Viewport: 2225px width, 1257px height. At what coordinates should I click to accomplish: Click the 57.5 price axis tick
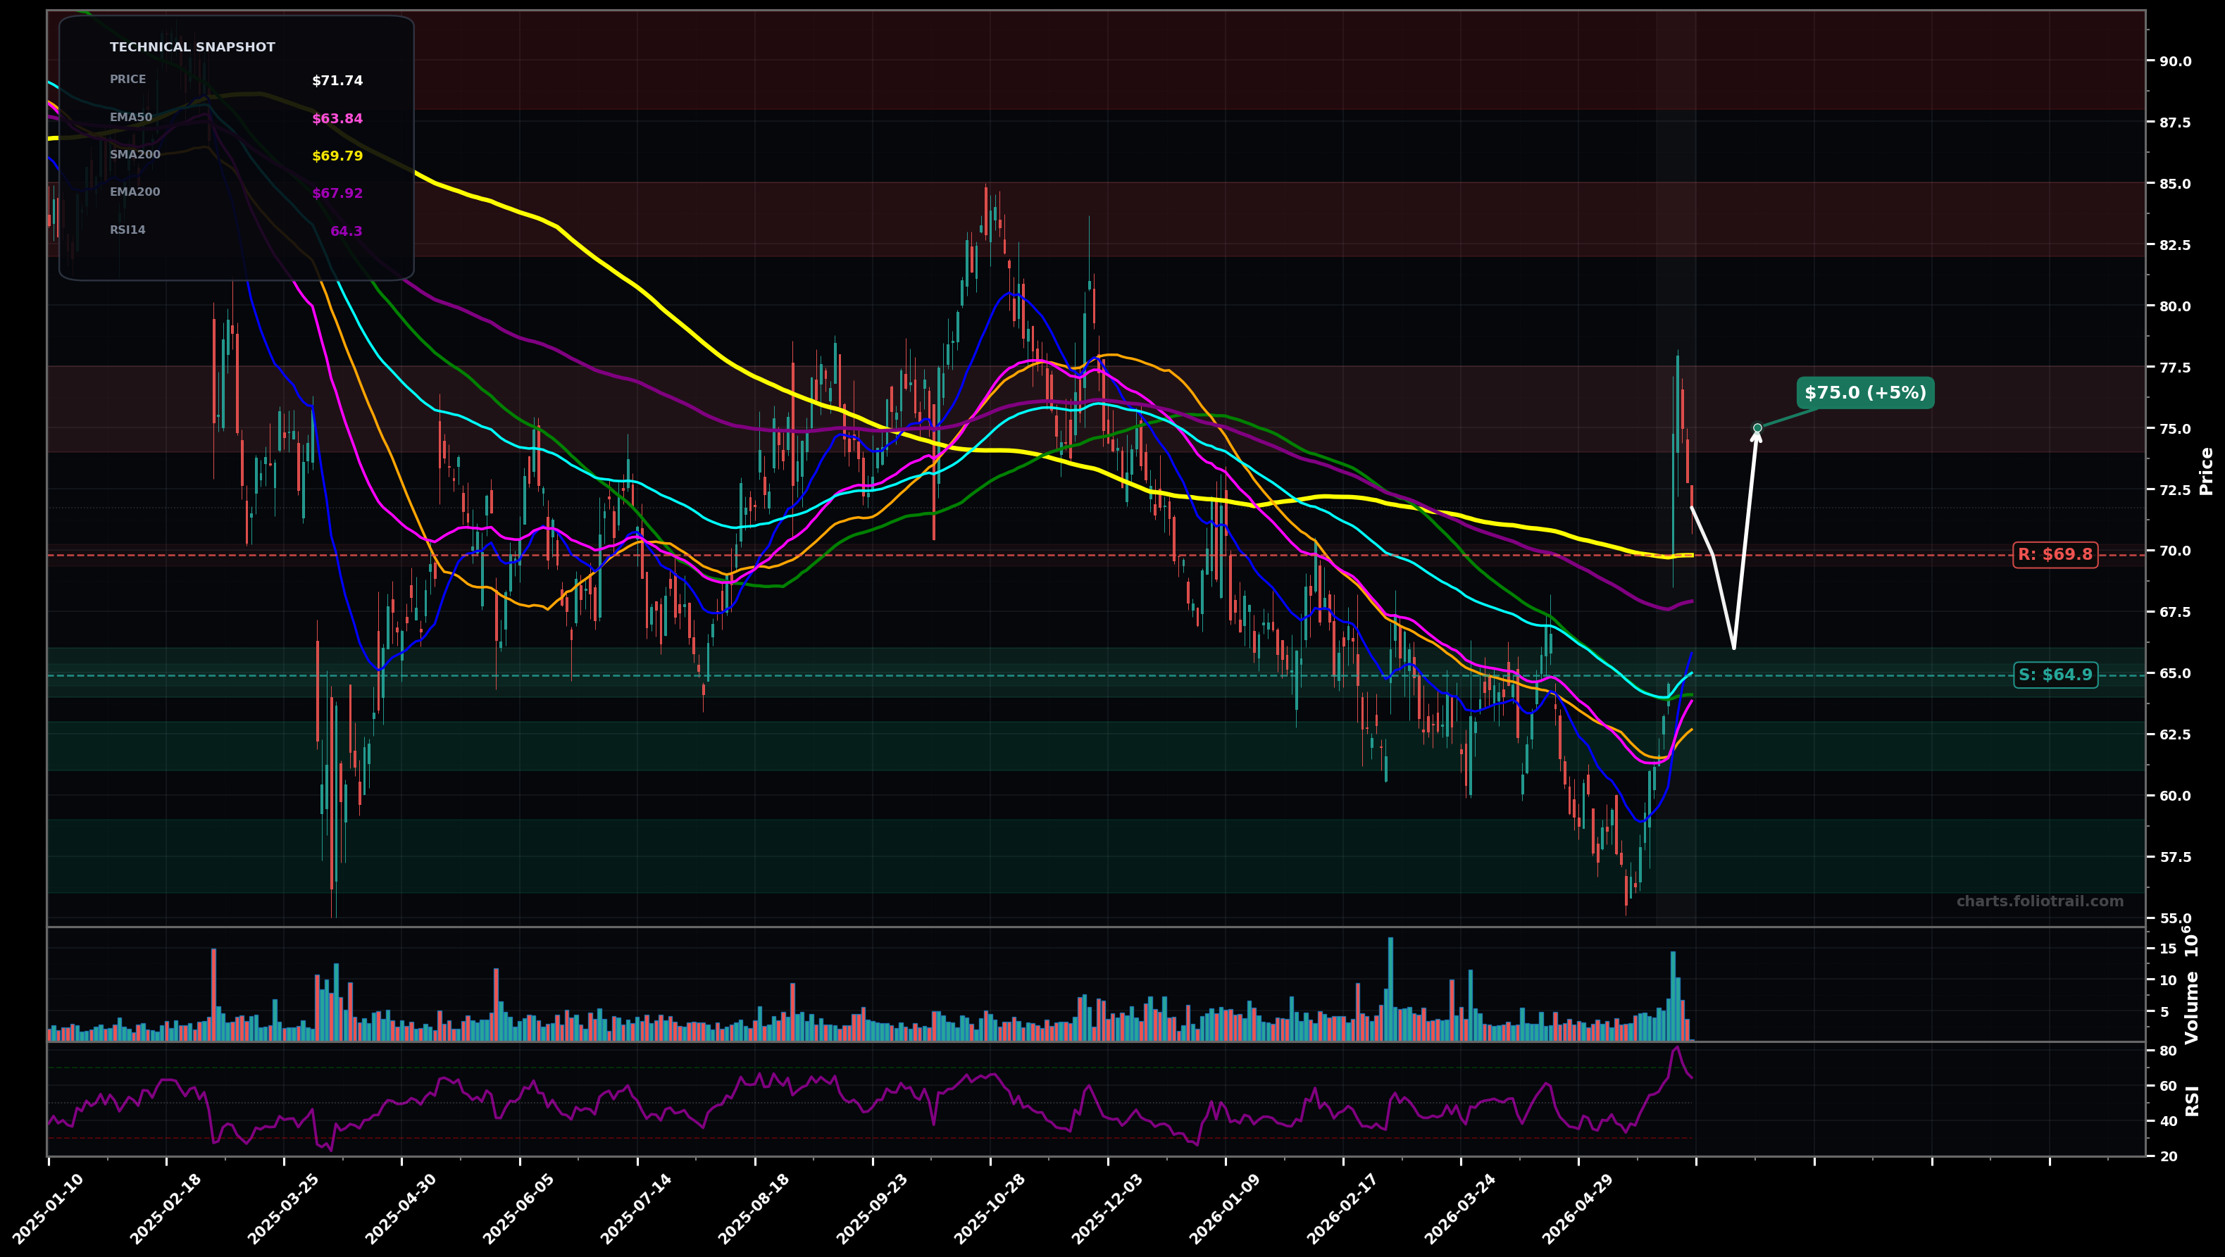pyautogui.click(x=2175, y=857)
